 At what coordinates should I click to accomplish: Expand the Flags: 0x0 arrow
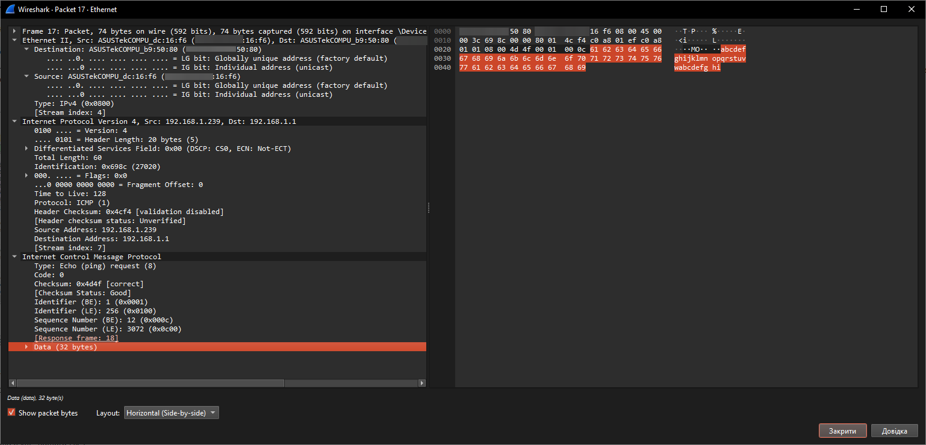(26, 176)
